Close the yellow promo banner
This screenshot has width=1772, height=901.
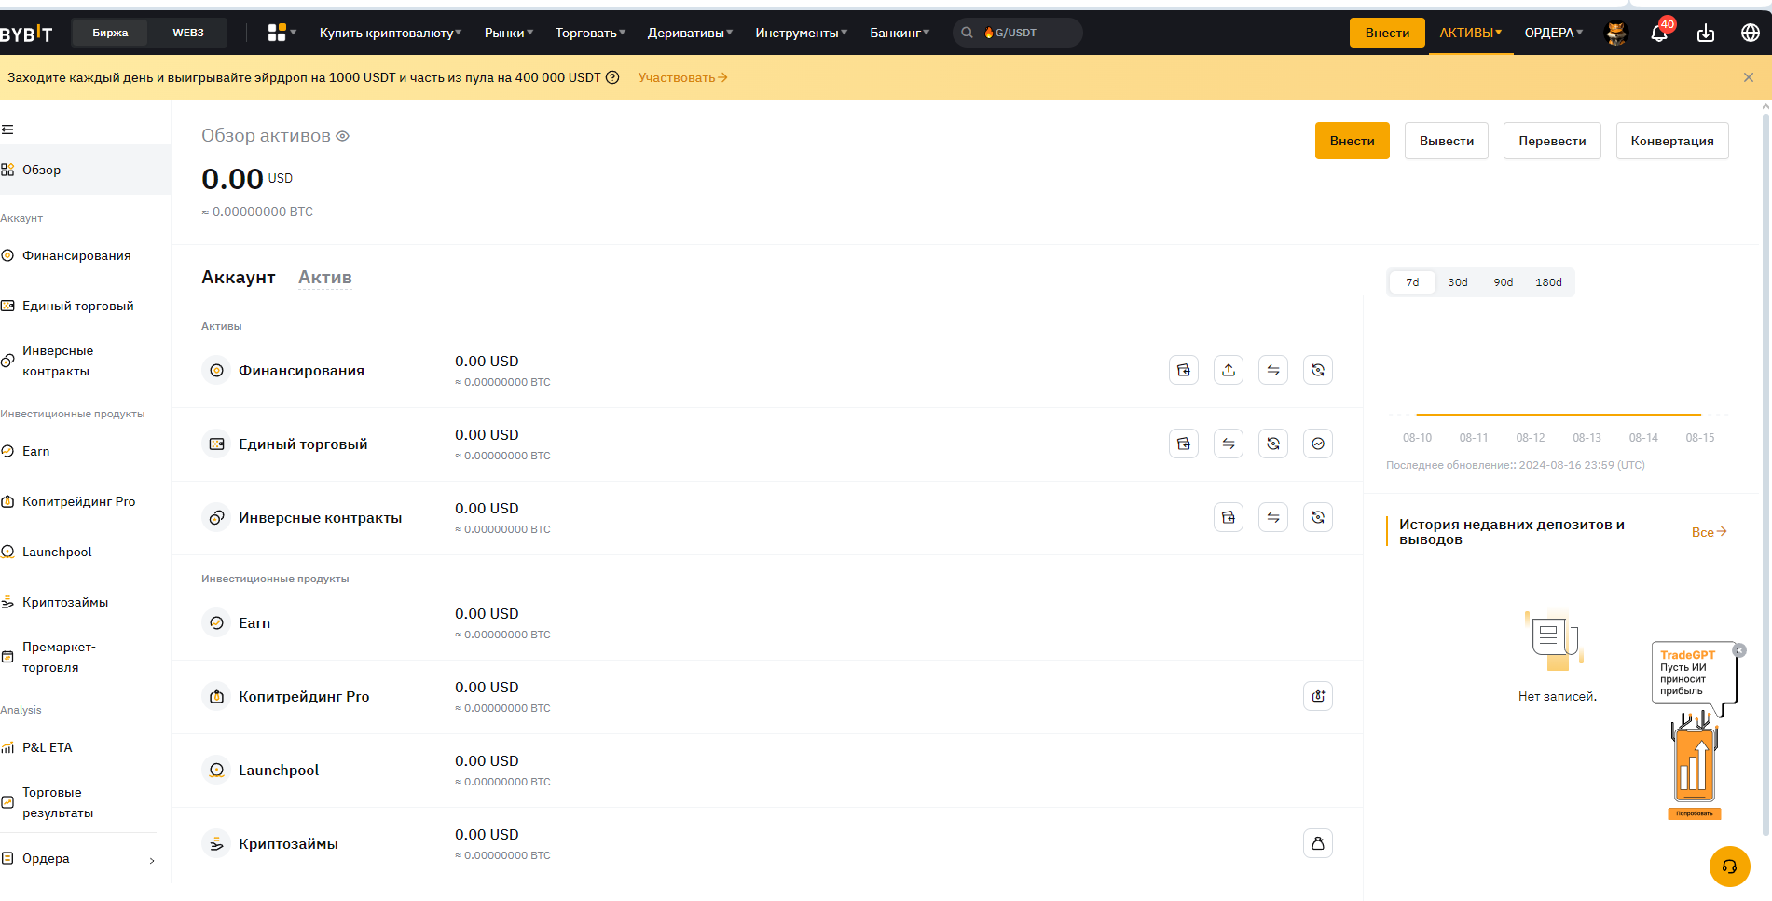[x=1749, y=77]
